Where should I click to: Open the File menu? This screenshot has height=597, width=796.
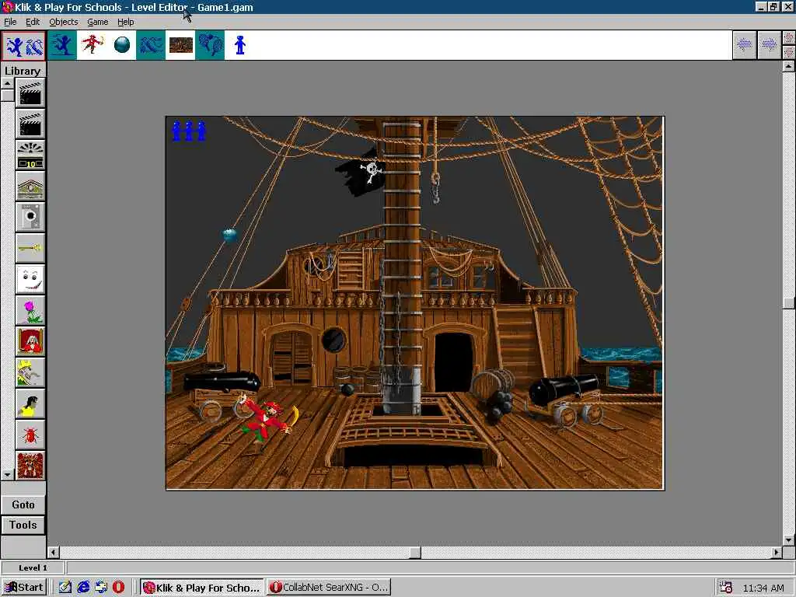pos(10,22)
